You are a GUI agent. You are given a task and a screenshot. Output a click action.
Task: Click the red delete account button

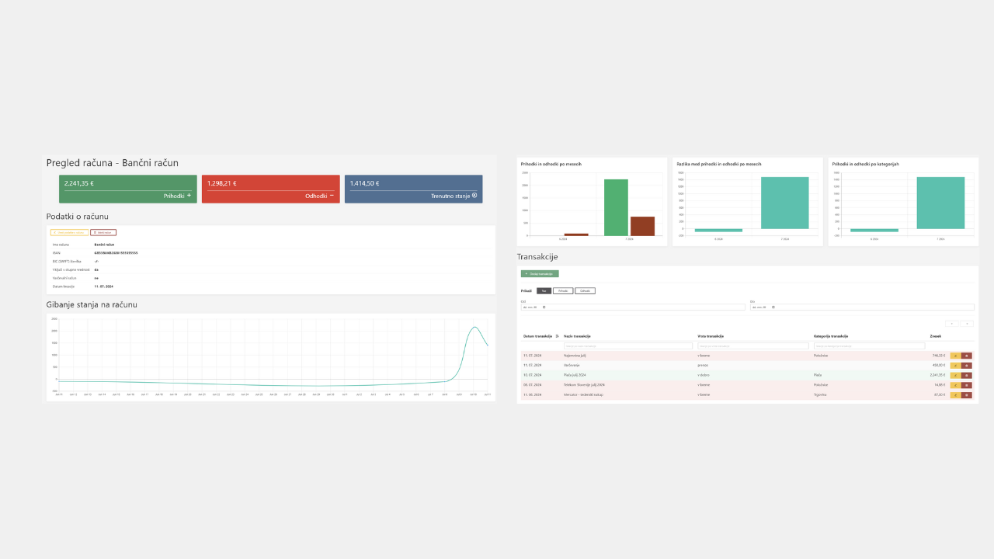103,232
